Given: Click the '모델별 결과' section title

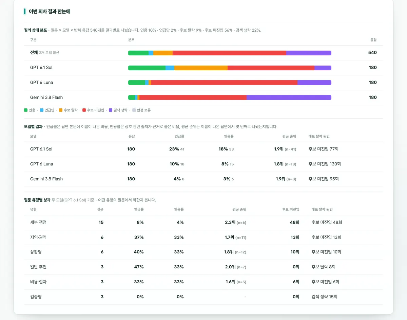Looking at the screenshot, I should point(33,127).
